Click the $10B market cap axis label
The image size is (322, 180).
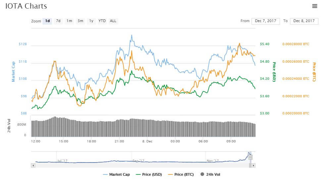[x=23, y=79]
